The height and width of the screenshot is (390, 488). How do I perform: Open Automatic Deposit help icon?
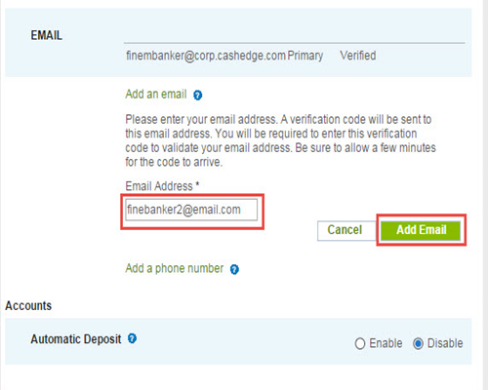132,338
